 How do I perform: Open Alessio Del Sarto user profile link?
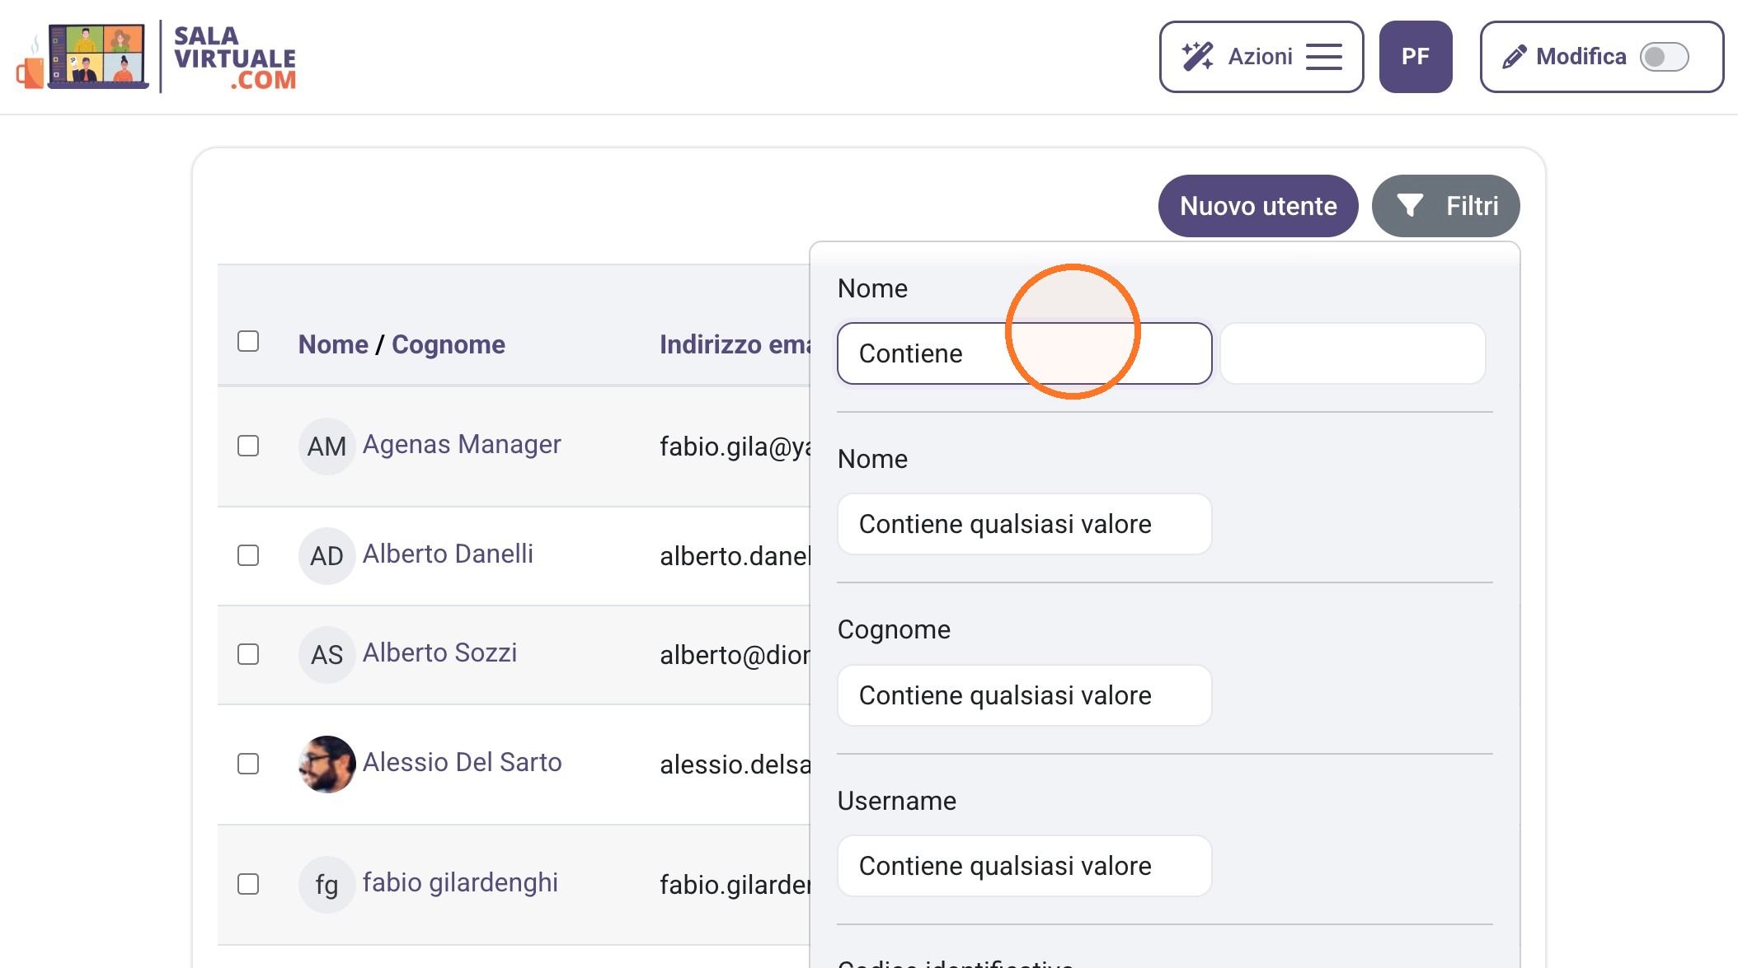point(462,763)
